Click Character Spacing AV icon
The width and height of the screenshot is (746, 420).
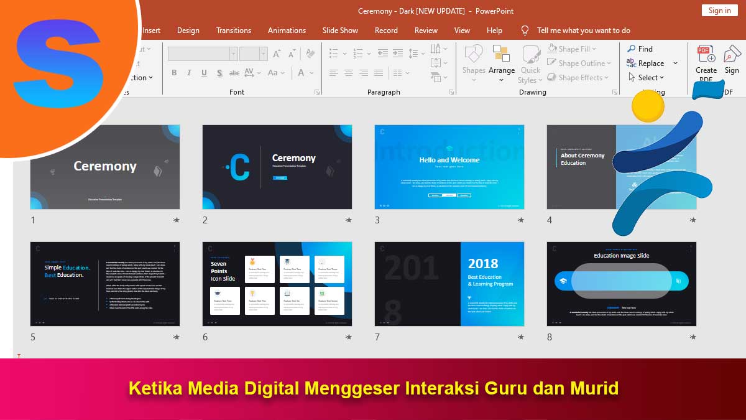click(249, 73)
